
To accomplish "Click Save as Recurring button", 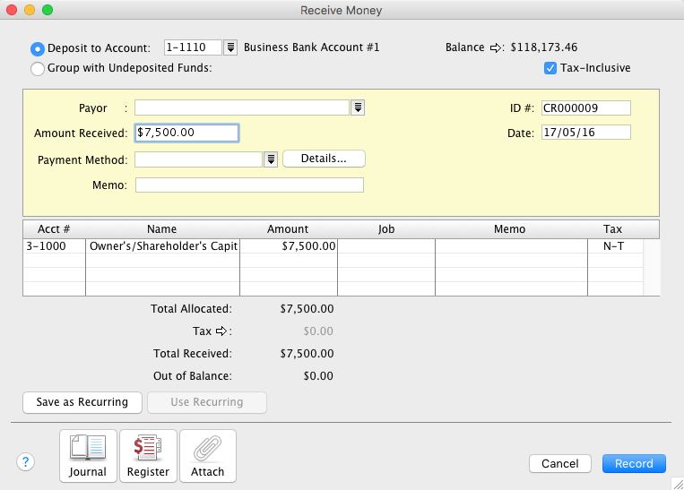I will [x=82, y=402].
